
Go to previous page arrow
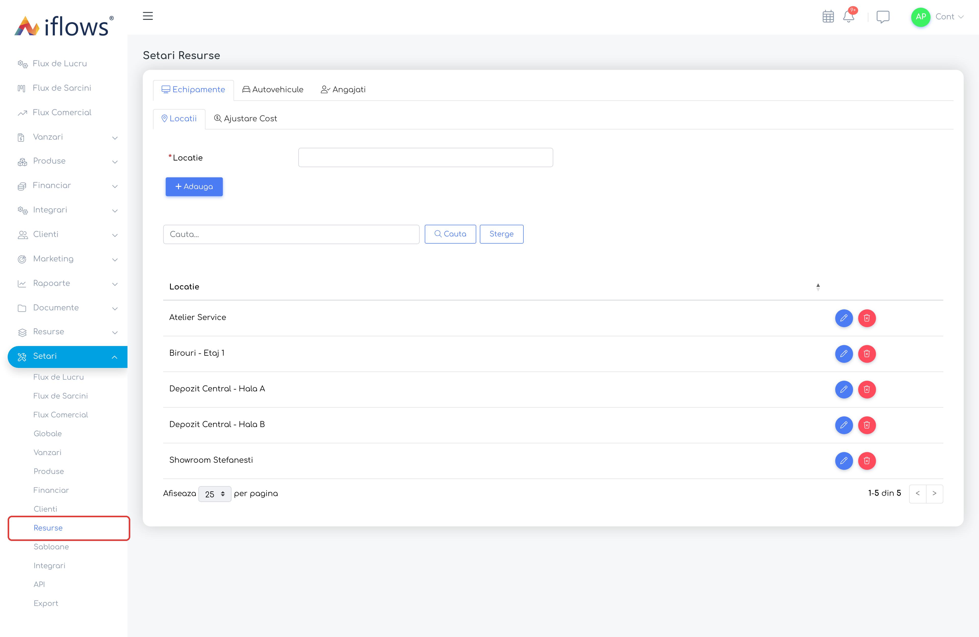(x=918, y=494)
